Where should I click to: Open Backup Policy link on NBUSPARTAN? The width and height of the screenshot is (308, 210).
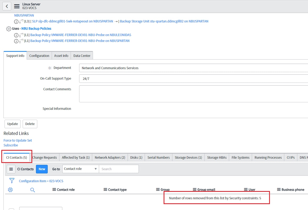coord(80,41)
